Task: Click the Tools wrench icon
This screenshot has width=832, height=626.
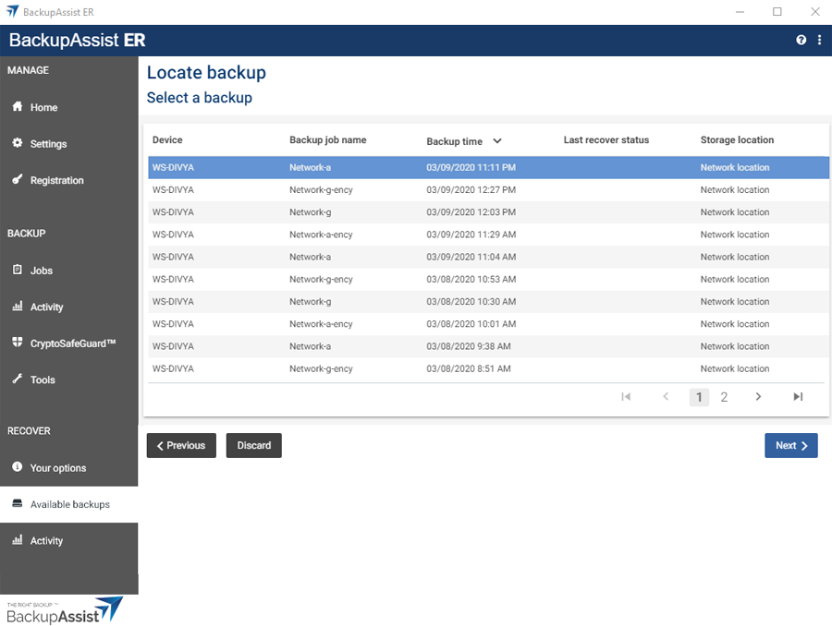Action: point(18,379)
